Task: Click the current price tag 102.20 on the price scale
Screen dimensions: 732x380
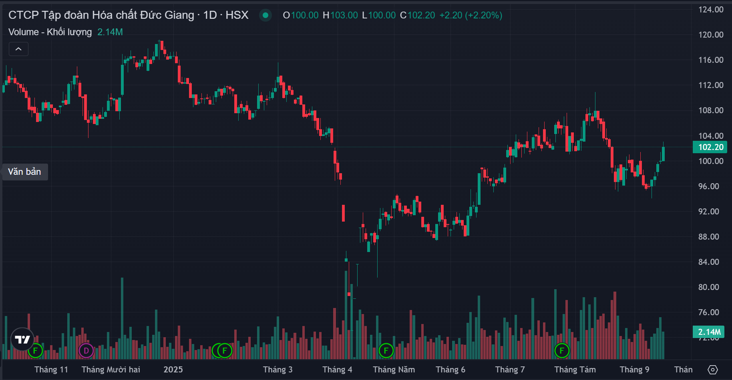Action: (x=710, y=147)
